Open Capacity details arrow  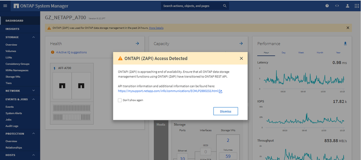pyautogui.click(x=241, y=43)
